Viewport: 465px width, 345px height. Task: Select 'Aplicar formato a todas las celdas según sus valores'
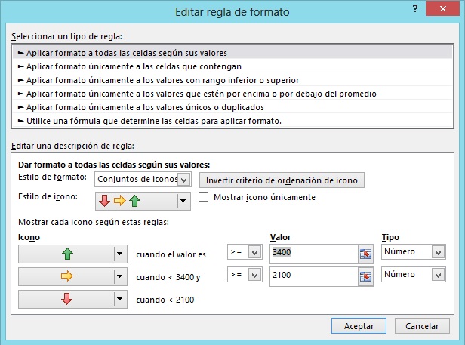point(127,53)
